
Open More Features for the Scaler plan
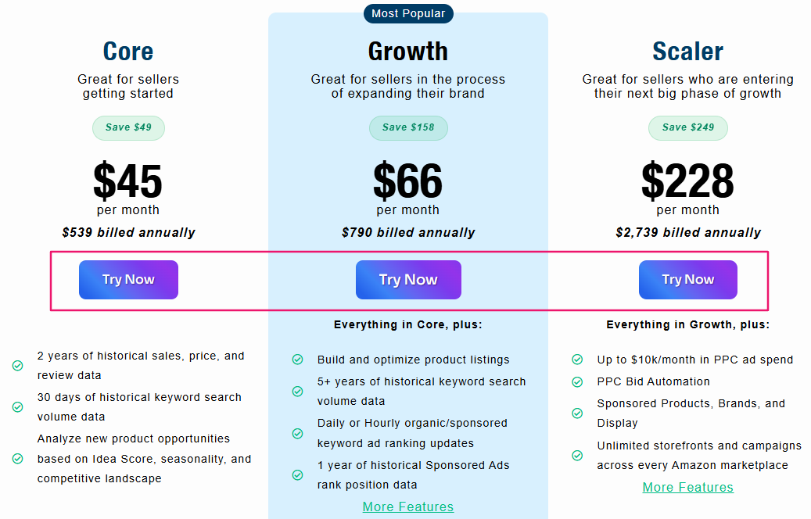687,487
